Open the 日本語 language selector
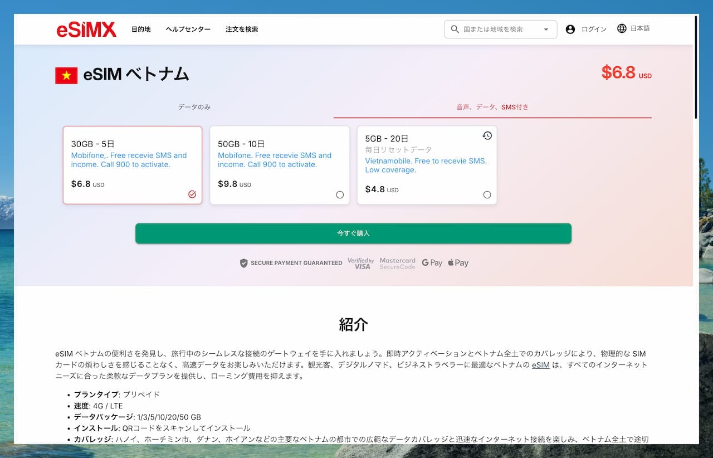 [x=639, y=28]
